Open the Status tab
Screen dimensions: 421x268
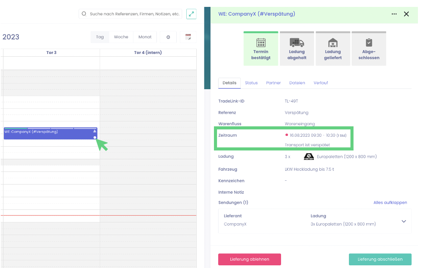pos(251,83)
